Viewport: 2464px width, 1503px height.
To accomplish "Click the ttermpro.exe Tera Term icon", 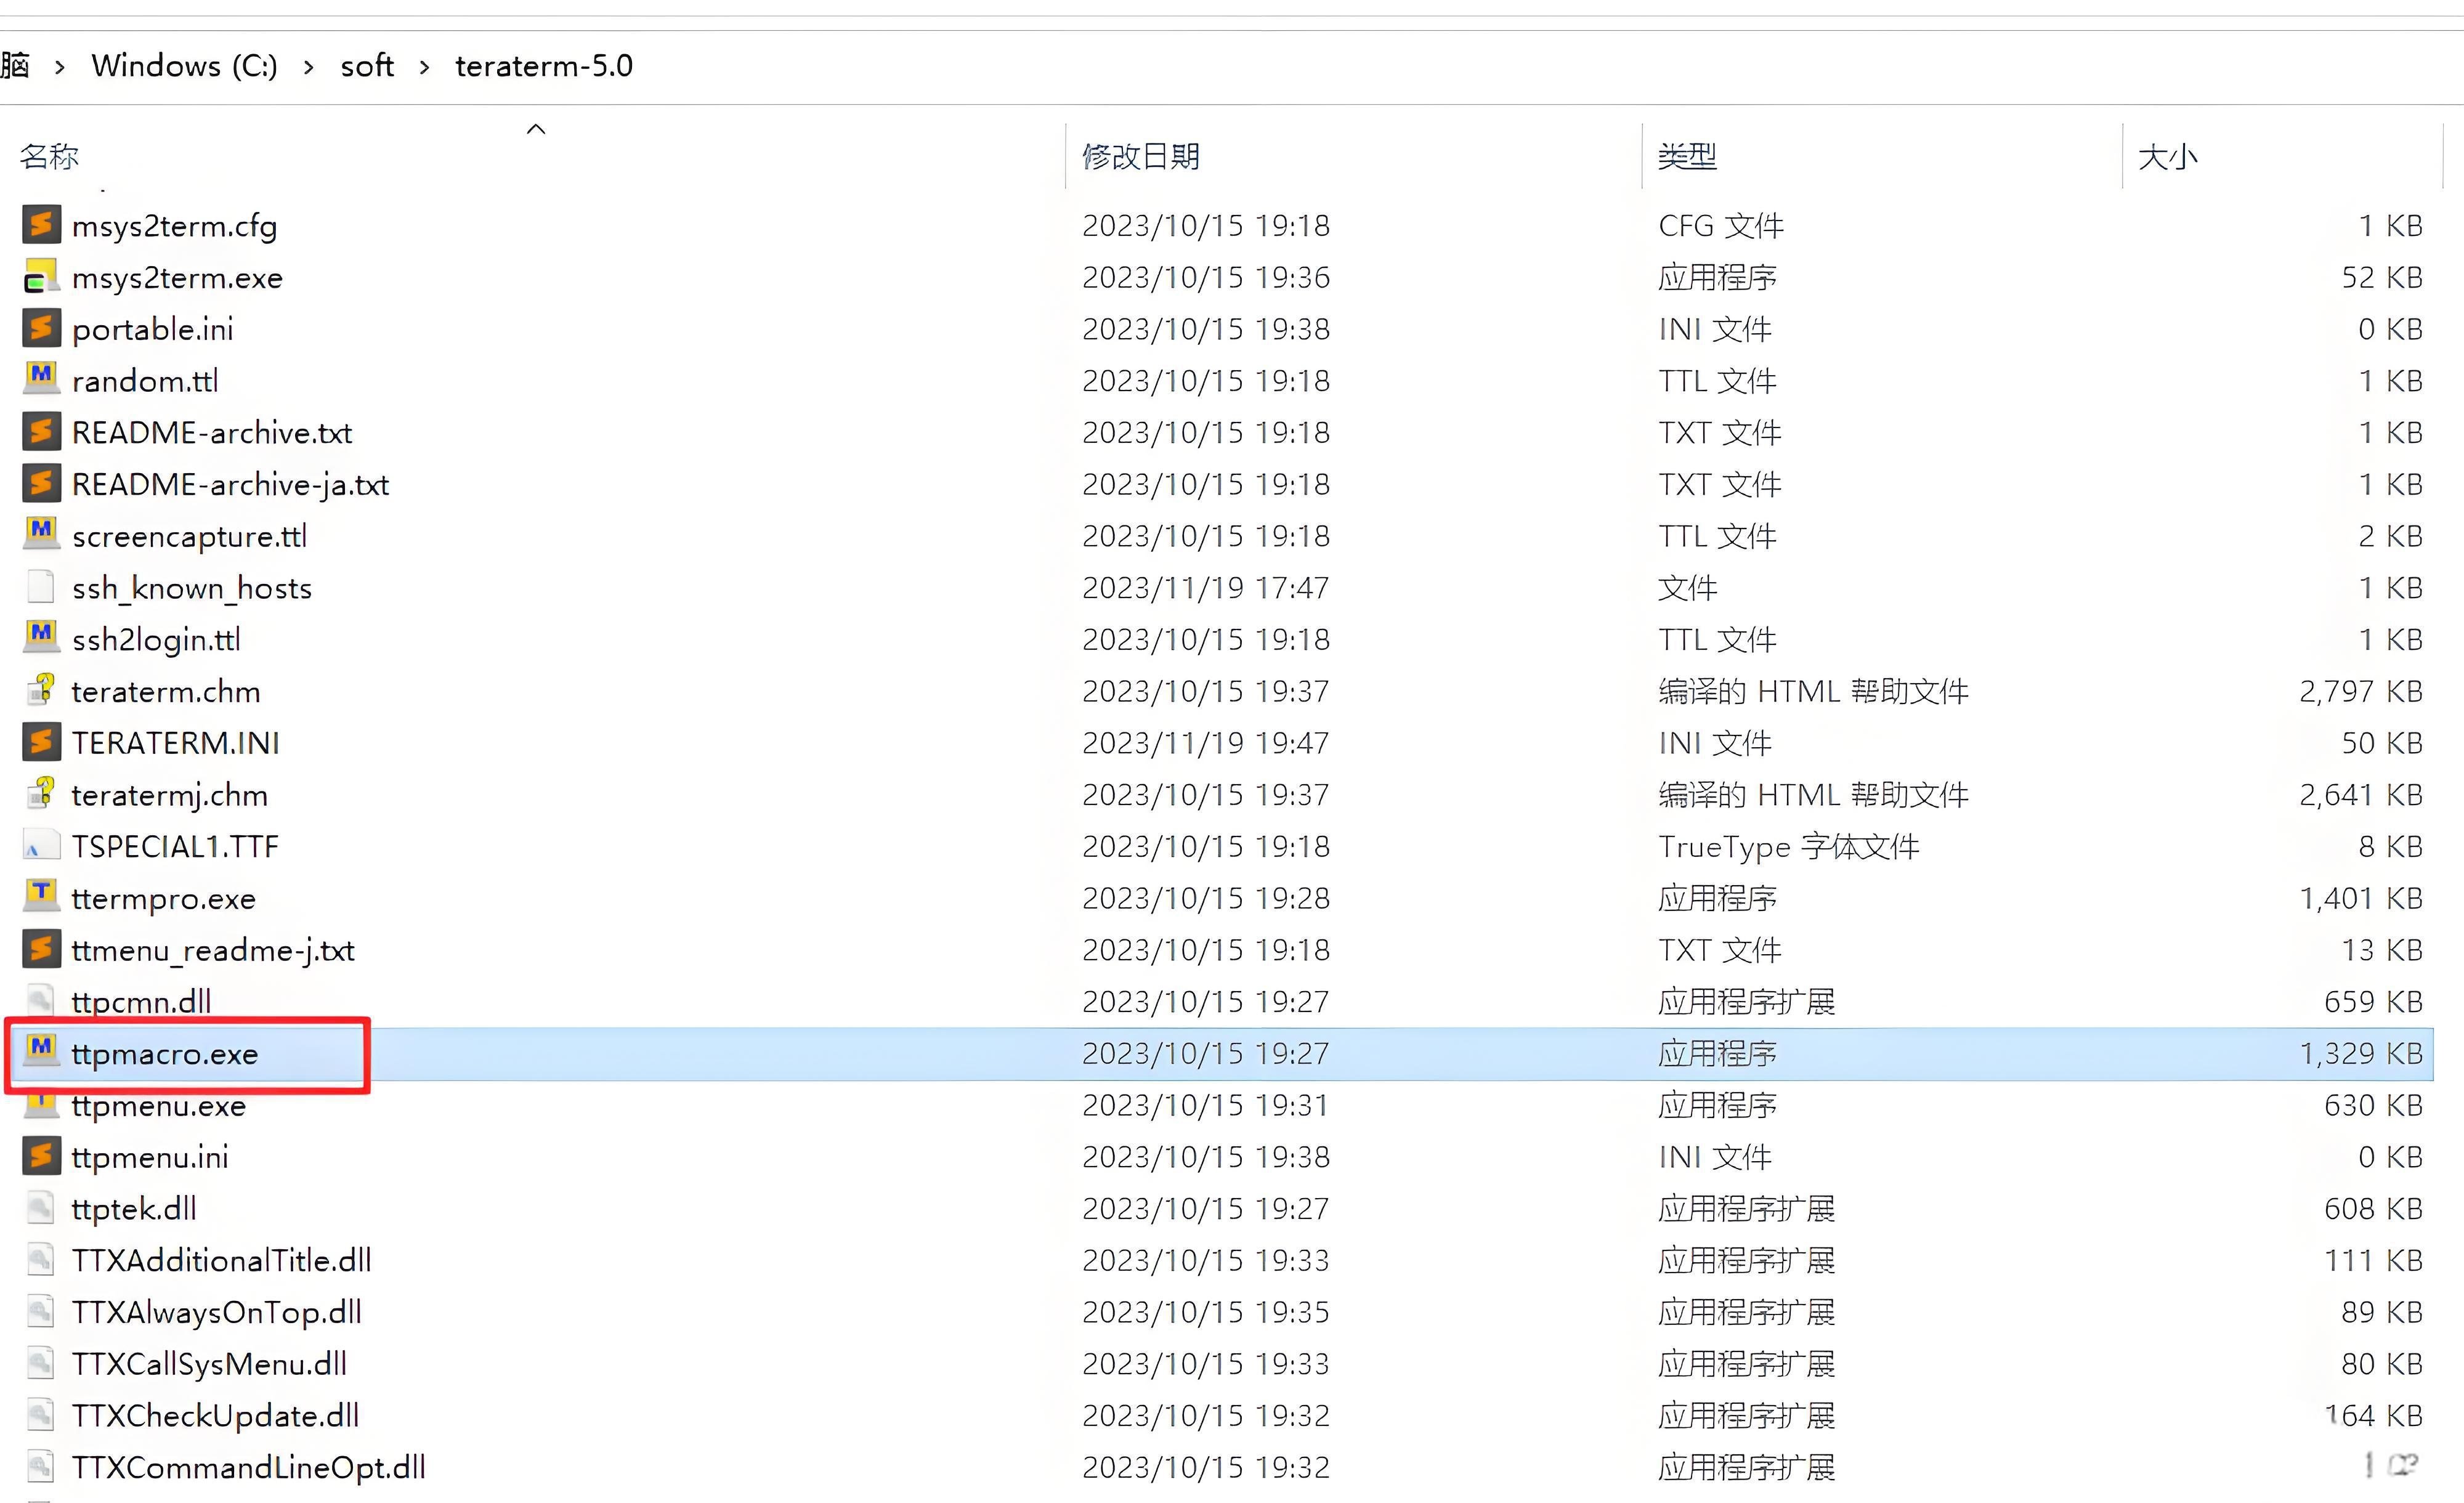I will (x=41, y=896).
